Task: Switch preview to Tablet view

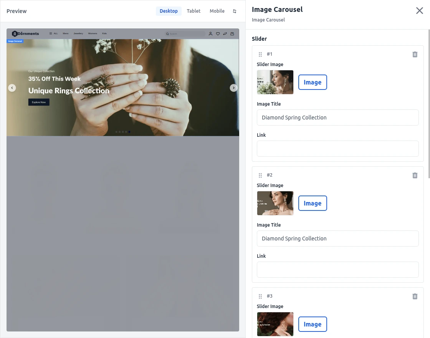Action: click(x=193, y=11)
